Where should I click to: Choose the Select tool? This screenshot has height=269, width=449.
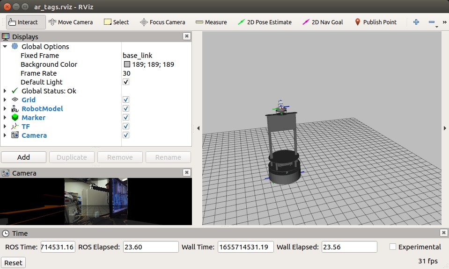(116, 22)
